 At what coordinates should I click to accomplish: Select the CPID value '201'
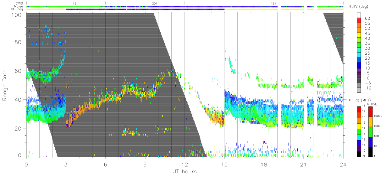pyautogui.click(x=154, y=3)
